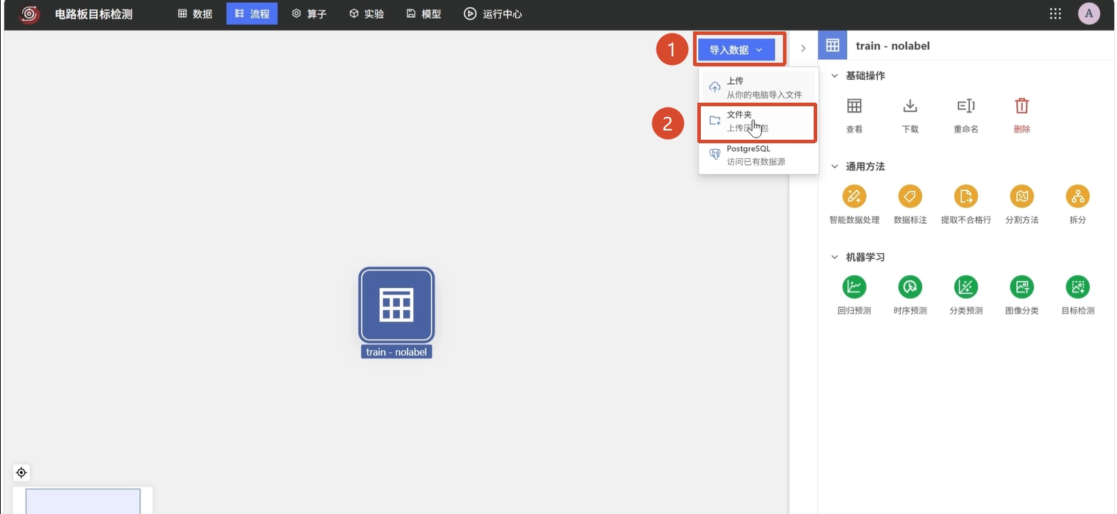Click the 拆分 split icon
Image resolution: width=1117 pixels, height=514 pixels.
(x=1077, y=196)
